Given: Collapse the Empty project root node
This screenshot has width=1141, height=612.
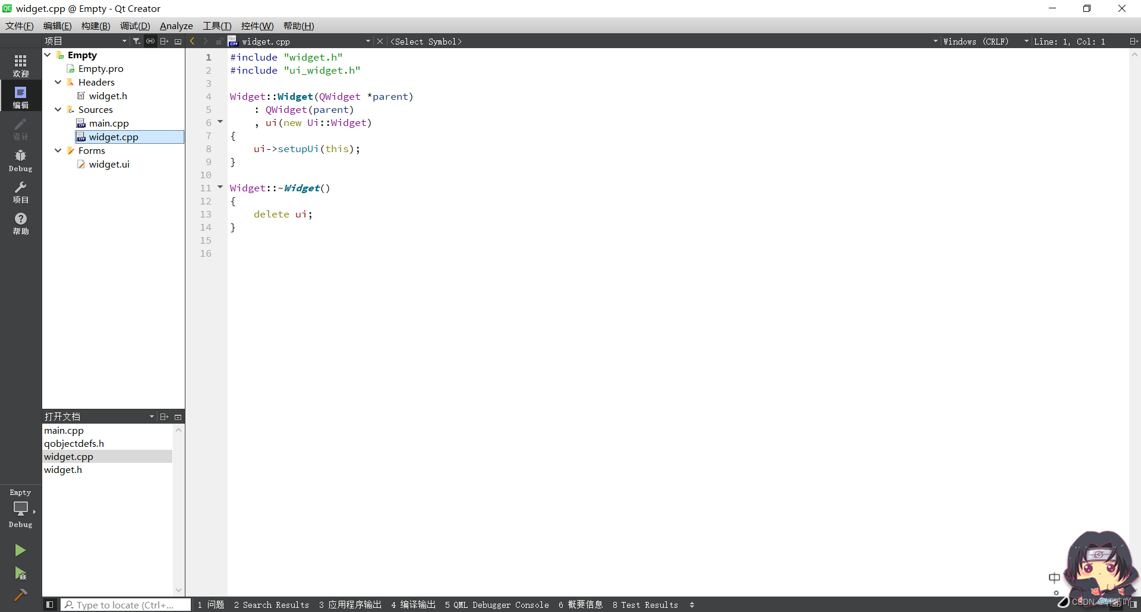Looking at the screenshot, I should pos(48,55).
